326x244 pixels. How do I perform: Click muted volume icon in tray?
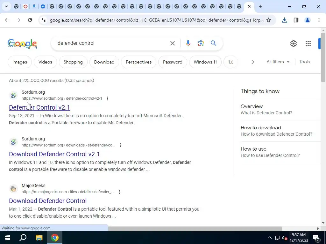point(285,238)
